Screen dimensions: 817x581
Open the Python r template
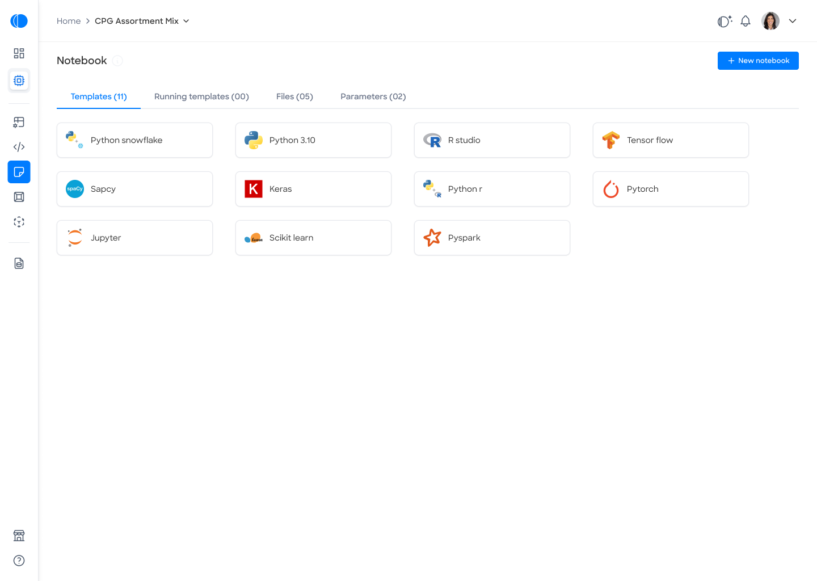click(492, 189)
